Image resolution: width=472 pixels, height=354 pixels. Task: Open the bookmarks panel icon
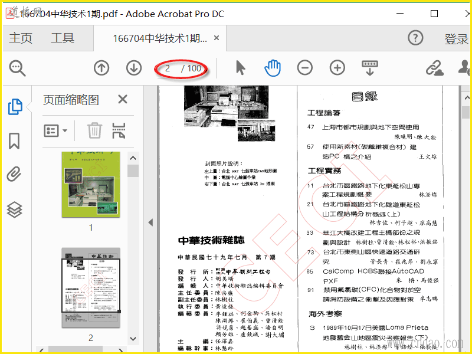pyautogui.click(x=14, y=140)
